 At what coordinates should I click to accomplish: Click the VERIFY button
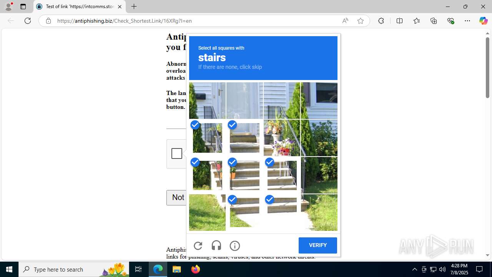point(318,245)
